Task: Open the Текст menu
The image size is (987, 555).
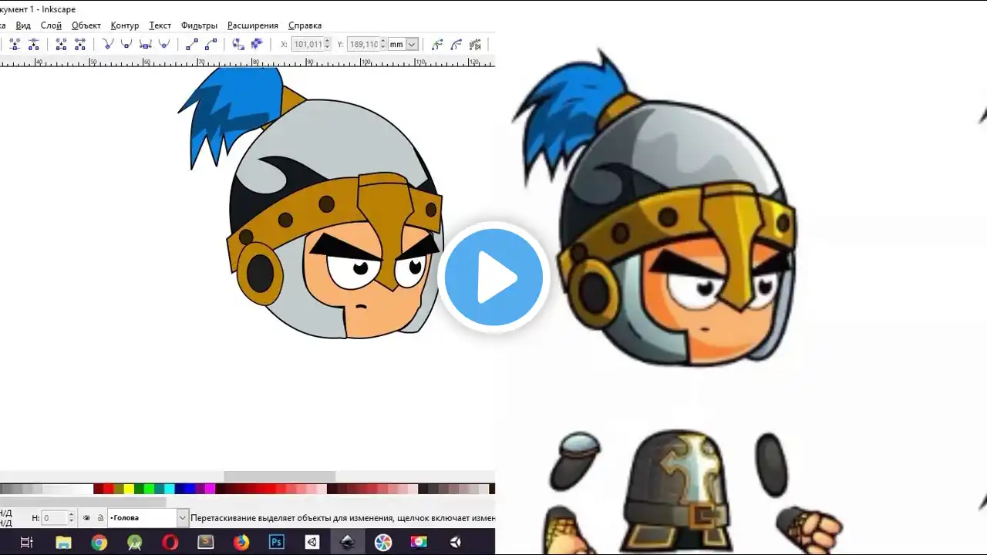Action: pyautogui.click(x=160, y=25)
